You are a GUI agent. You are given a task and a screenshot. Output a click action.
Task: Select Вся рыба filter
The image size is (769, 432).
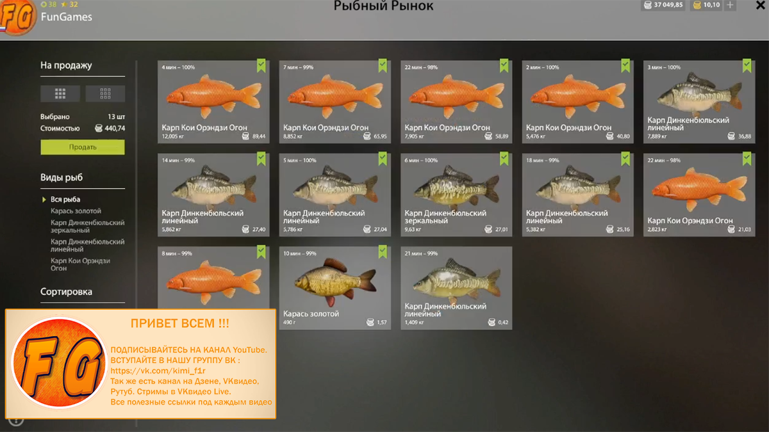(65, 200)
